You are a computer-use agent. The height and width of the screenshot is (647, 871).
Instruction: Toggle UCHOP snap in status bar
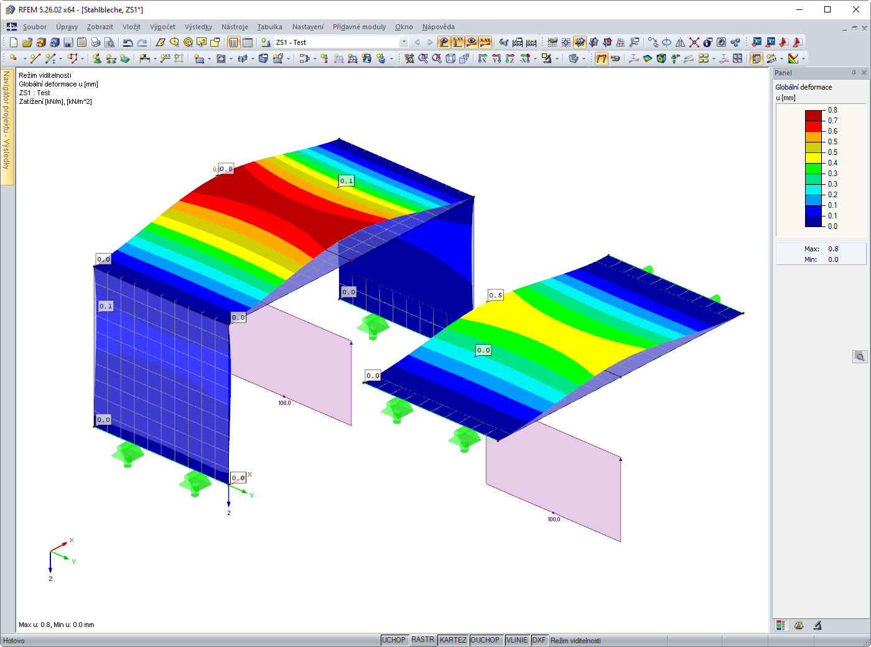point(394,640)
